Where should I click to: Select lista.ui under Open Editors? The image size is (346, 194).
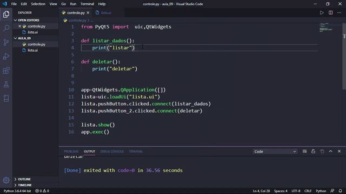tap(35, 32)
